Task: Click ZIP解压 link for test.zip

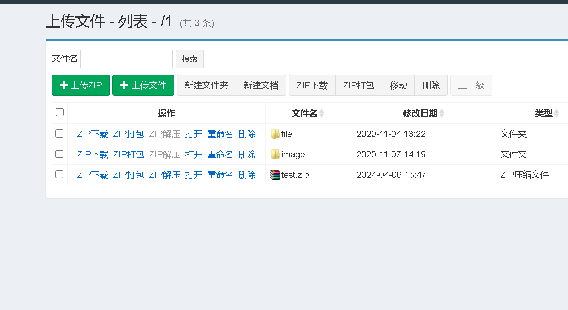Action: (165, 175)
